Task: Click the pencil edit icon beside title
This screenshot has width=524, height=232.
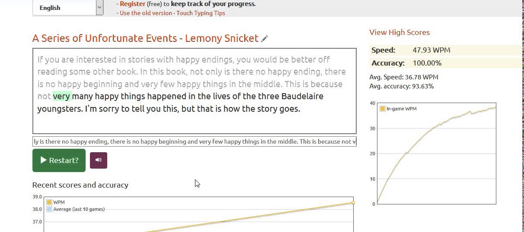Action: click(x=265, y=39)
